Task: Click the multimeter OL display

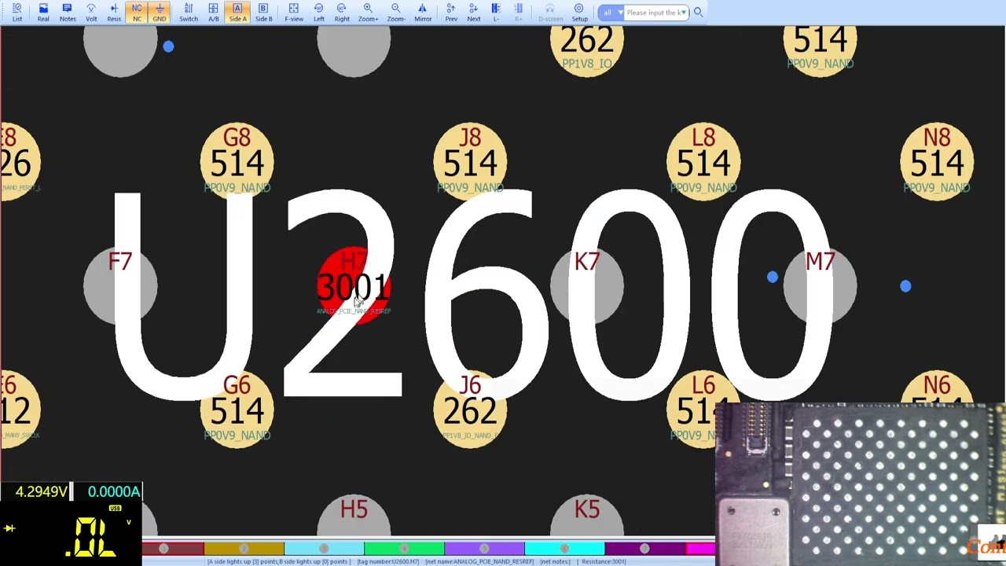Action: pos(71,535)
